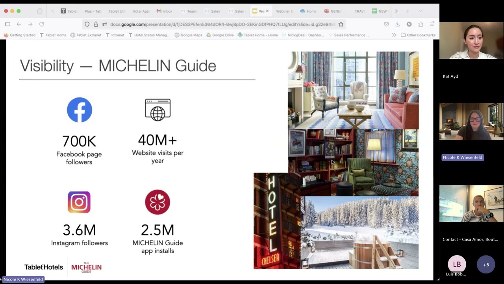Open the Intranet bookmark

click(x=115, y=35)
